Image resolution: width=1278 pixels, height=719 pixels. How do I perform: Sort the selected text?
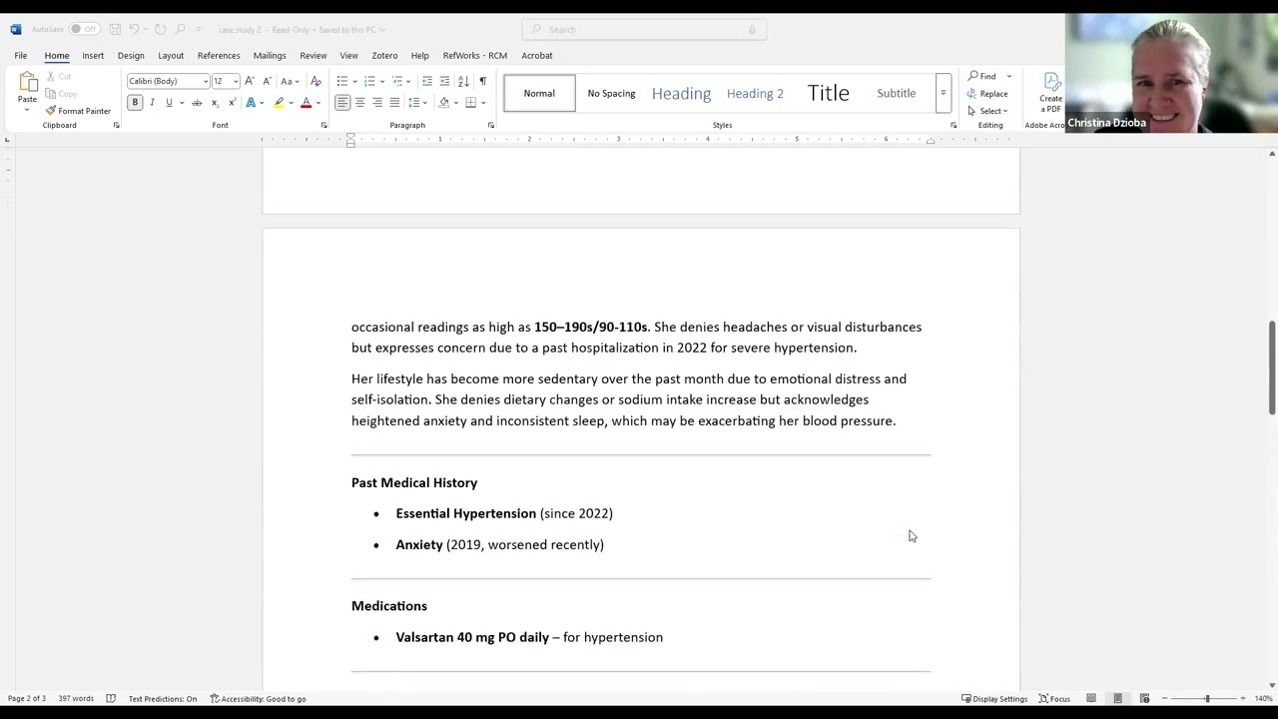463,81
